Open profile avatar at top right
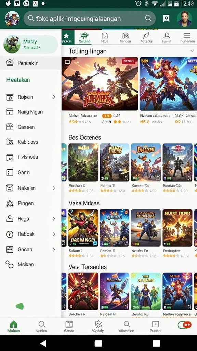197x351 pixels. [x=184, y=19]
